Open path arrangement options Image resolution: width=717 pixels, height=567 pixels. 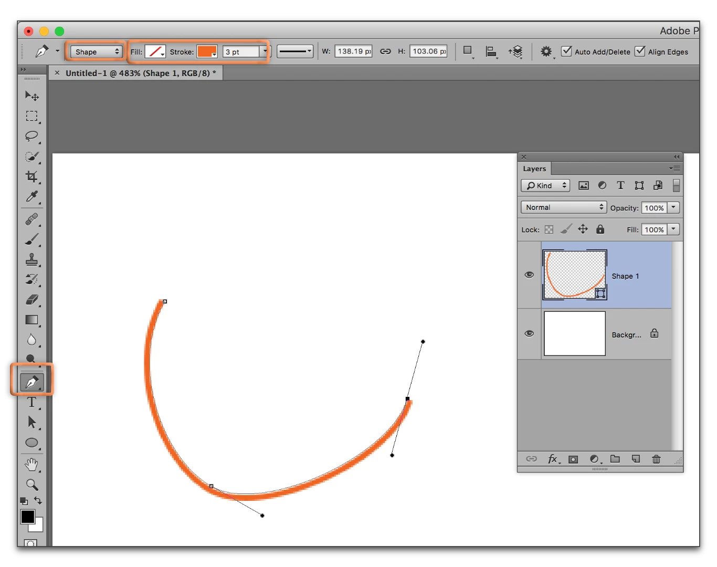515,51
